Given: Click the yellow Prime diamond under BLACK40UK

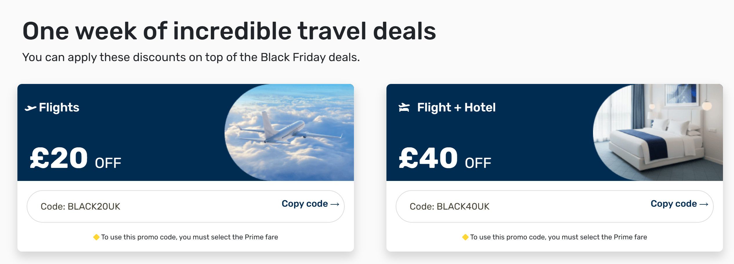Looking at the screenshot, I should pyautogui.click(x=465, y=237).
